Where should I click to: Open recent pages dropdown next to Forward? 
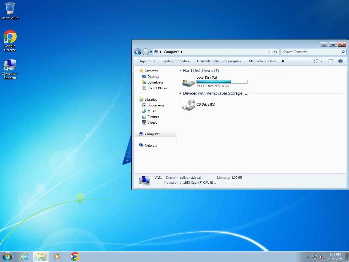151,52
